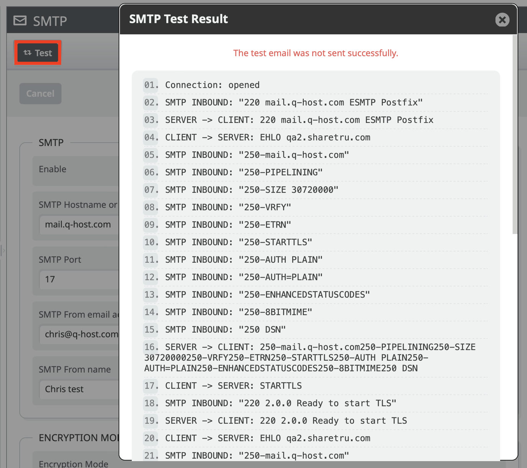
Task: Click the sync arrows icon inside the Test button
Action: coord(28,53)
